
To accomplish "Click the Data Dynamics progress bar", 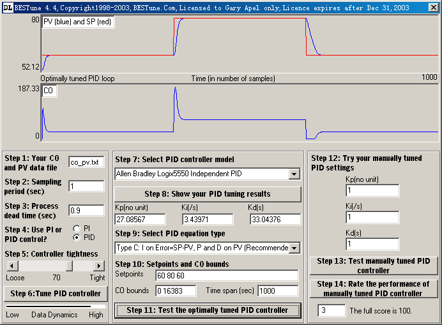I will pyautogui.click(x=56, y=306).
